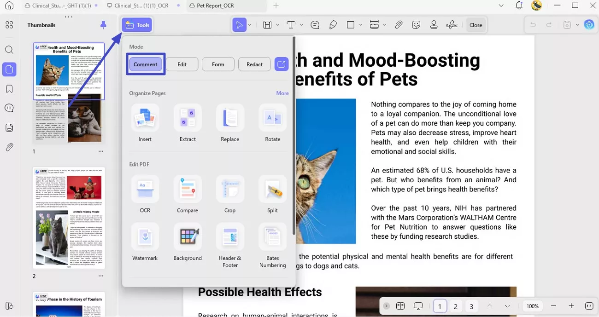Pin the Thumbnails panel
Screen dimensions: 599x317
coord(103,25)
